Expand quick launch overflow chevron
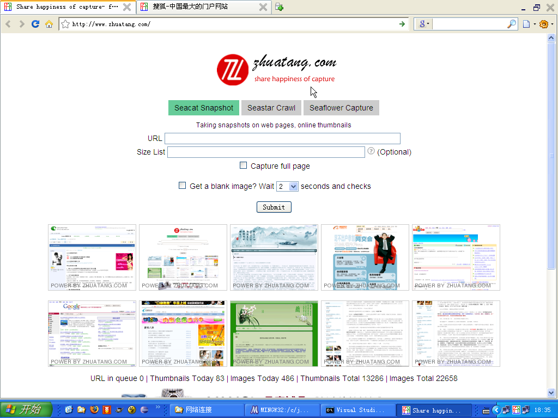 157,407
